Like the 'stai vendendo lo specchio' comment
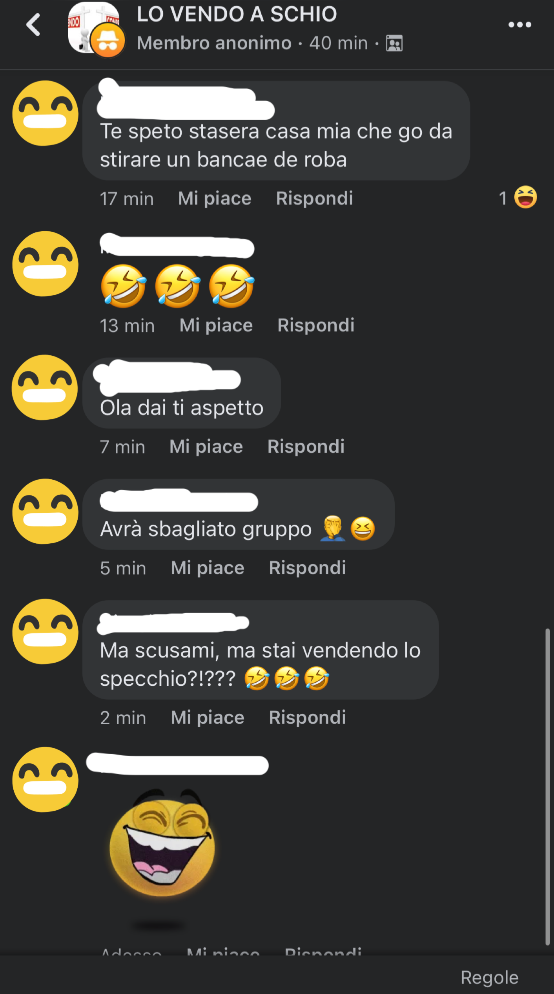554x994 pixels. 208,718
